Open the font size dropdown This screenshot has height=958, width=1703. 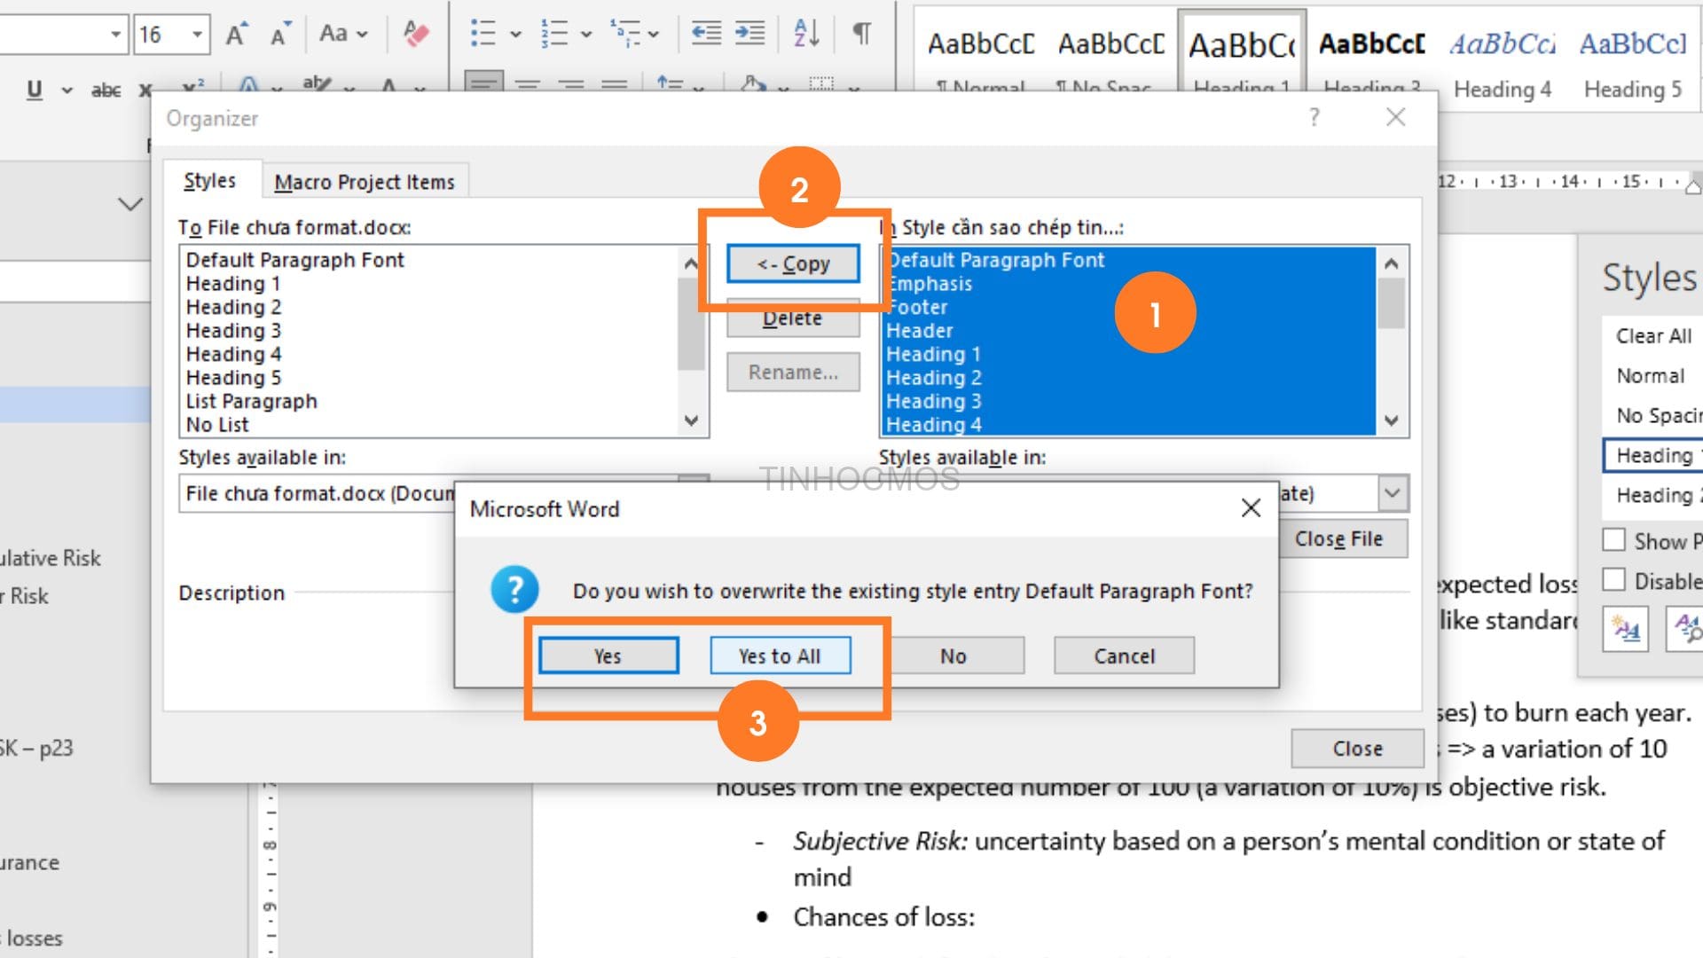pos(197,35)
